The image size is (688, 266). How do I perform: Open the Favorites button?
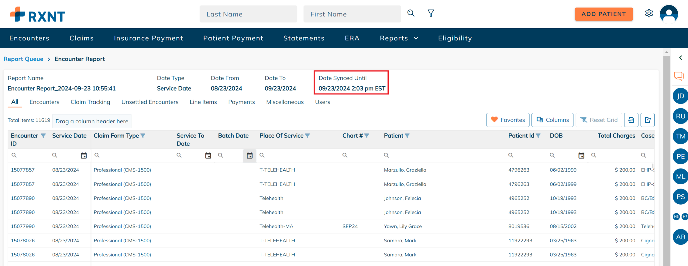pos(508,120)
